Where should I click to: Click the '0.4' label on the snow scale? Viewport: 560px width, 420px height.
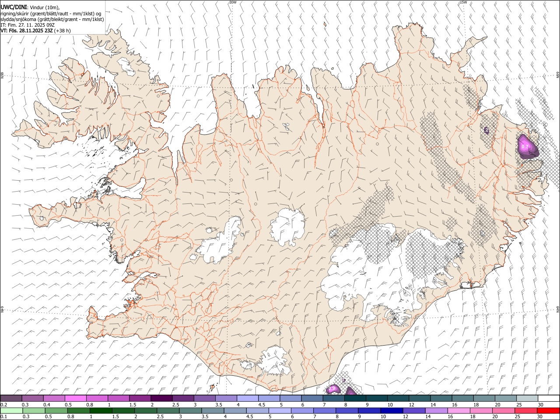(x=46, y=405)
